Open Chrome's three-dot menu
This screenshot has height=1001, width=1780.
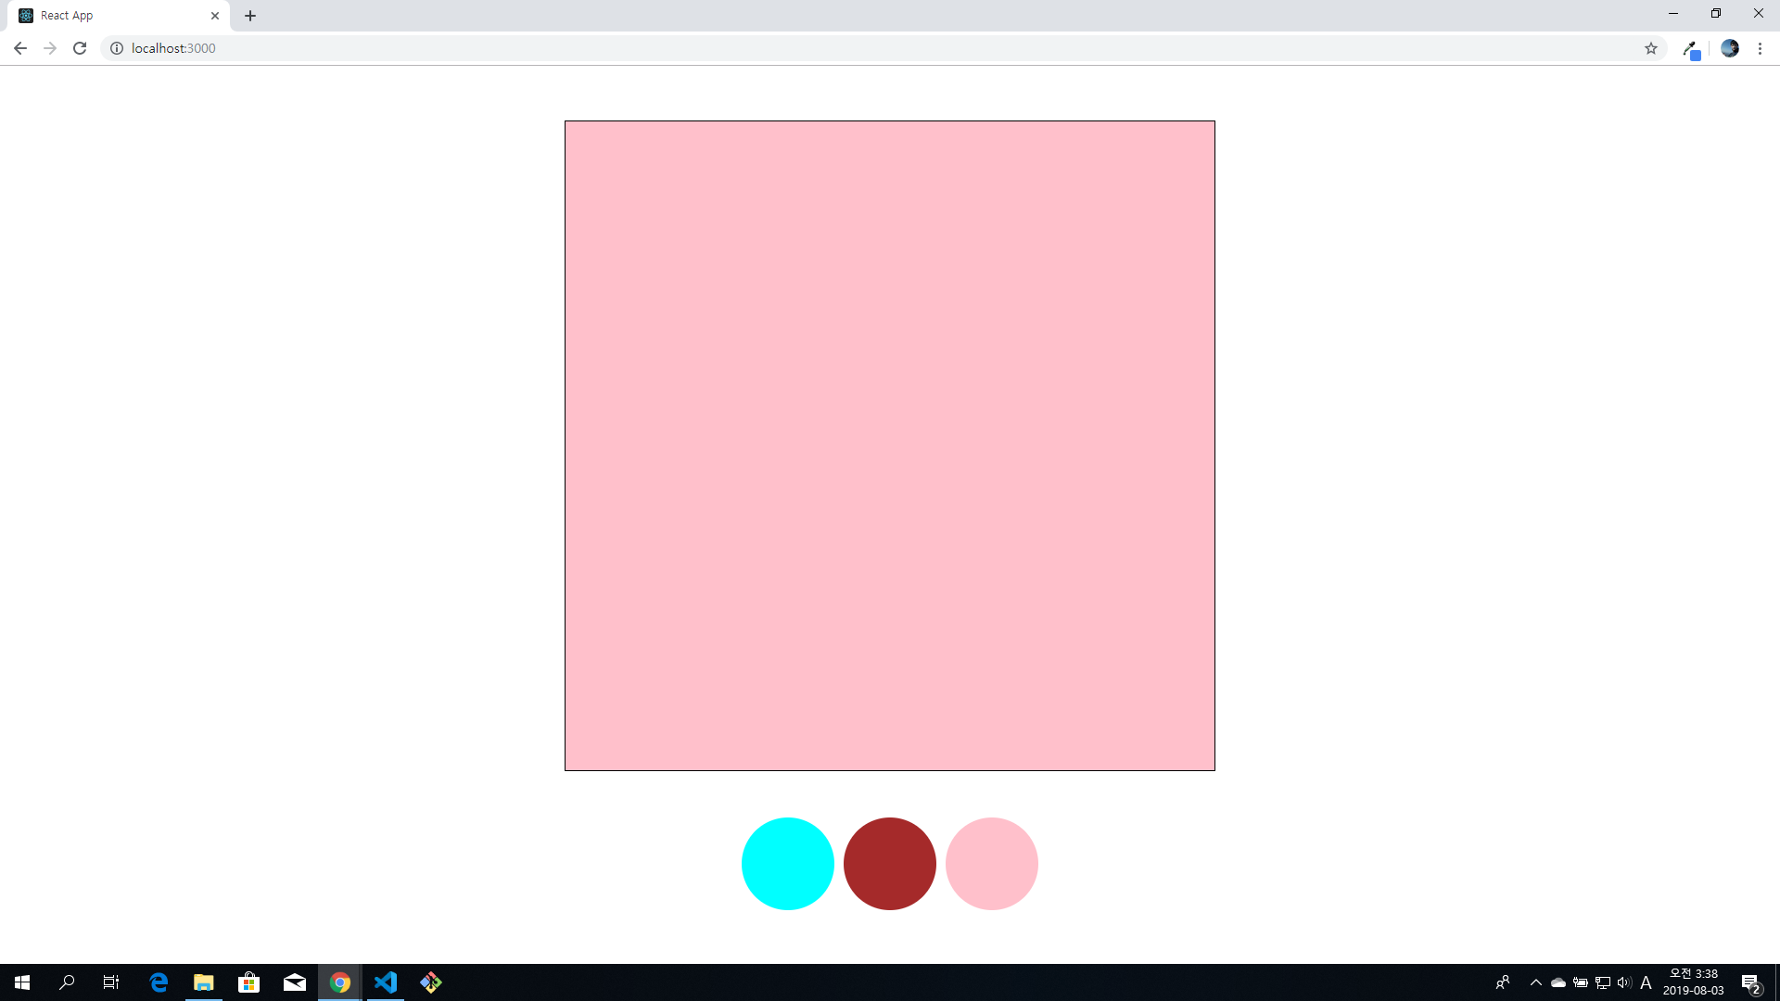pos(1760,48)
